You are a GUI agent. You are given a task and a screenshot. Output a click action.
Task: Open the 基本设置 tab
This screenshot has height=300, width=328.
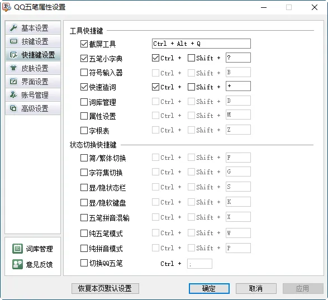[x=33, y=28]
